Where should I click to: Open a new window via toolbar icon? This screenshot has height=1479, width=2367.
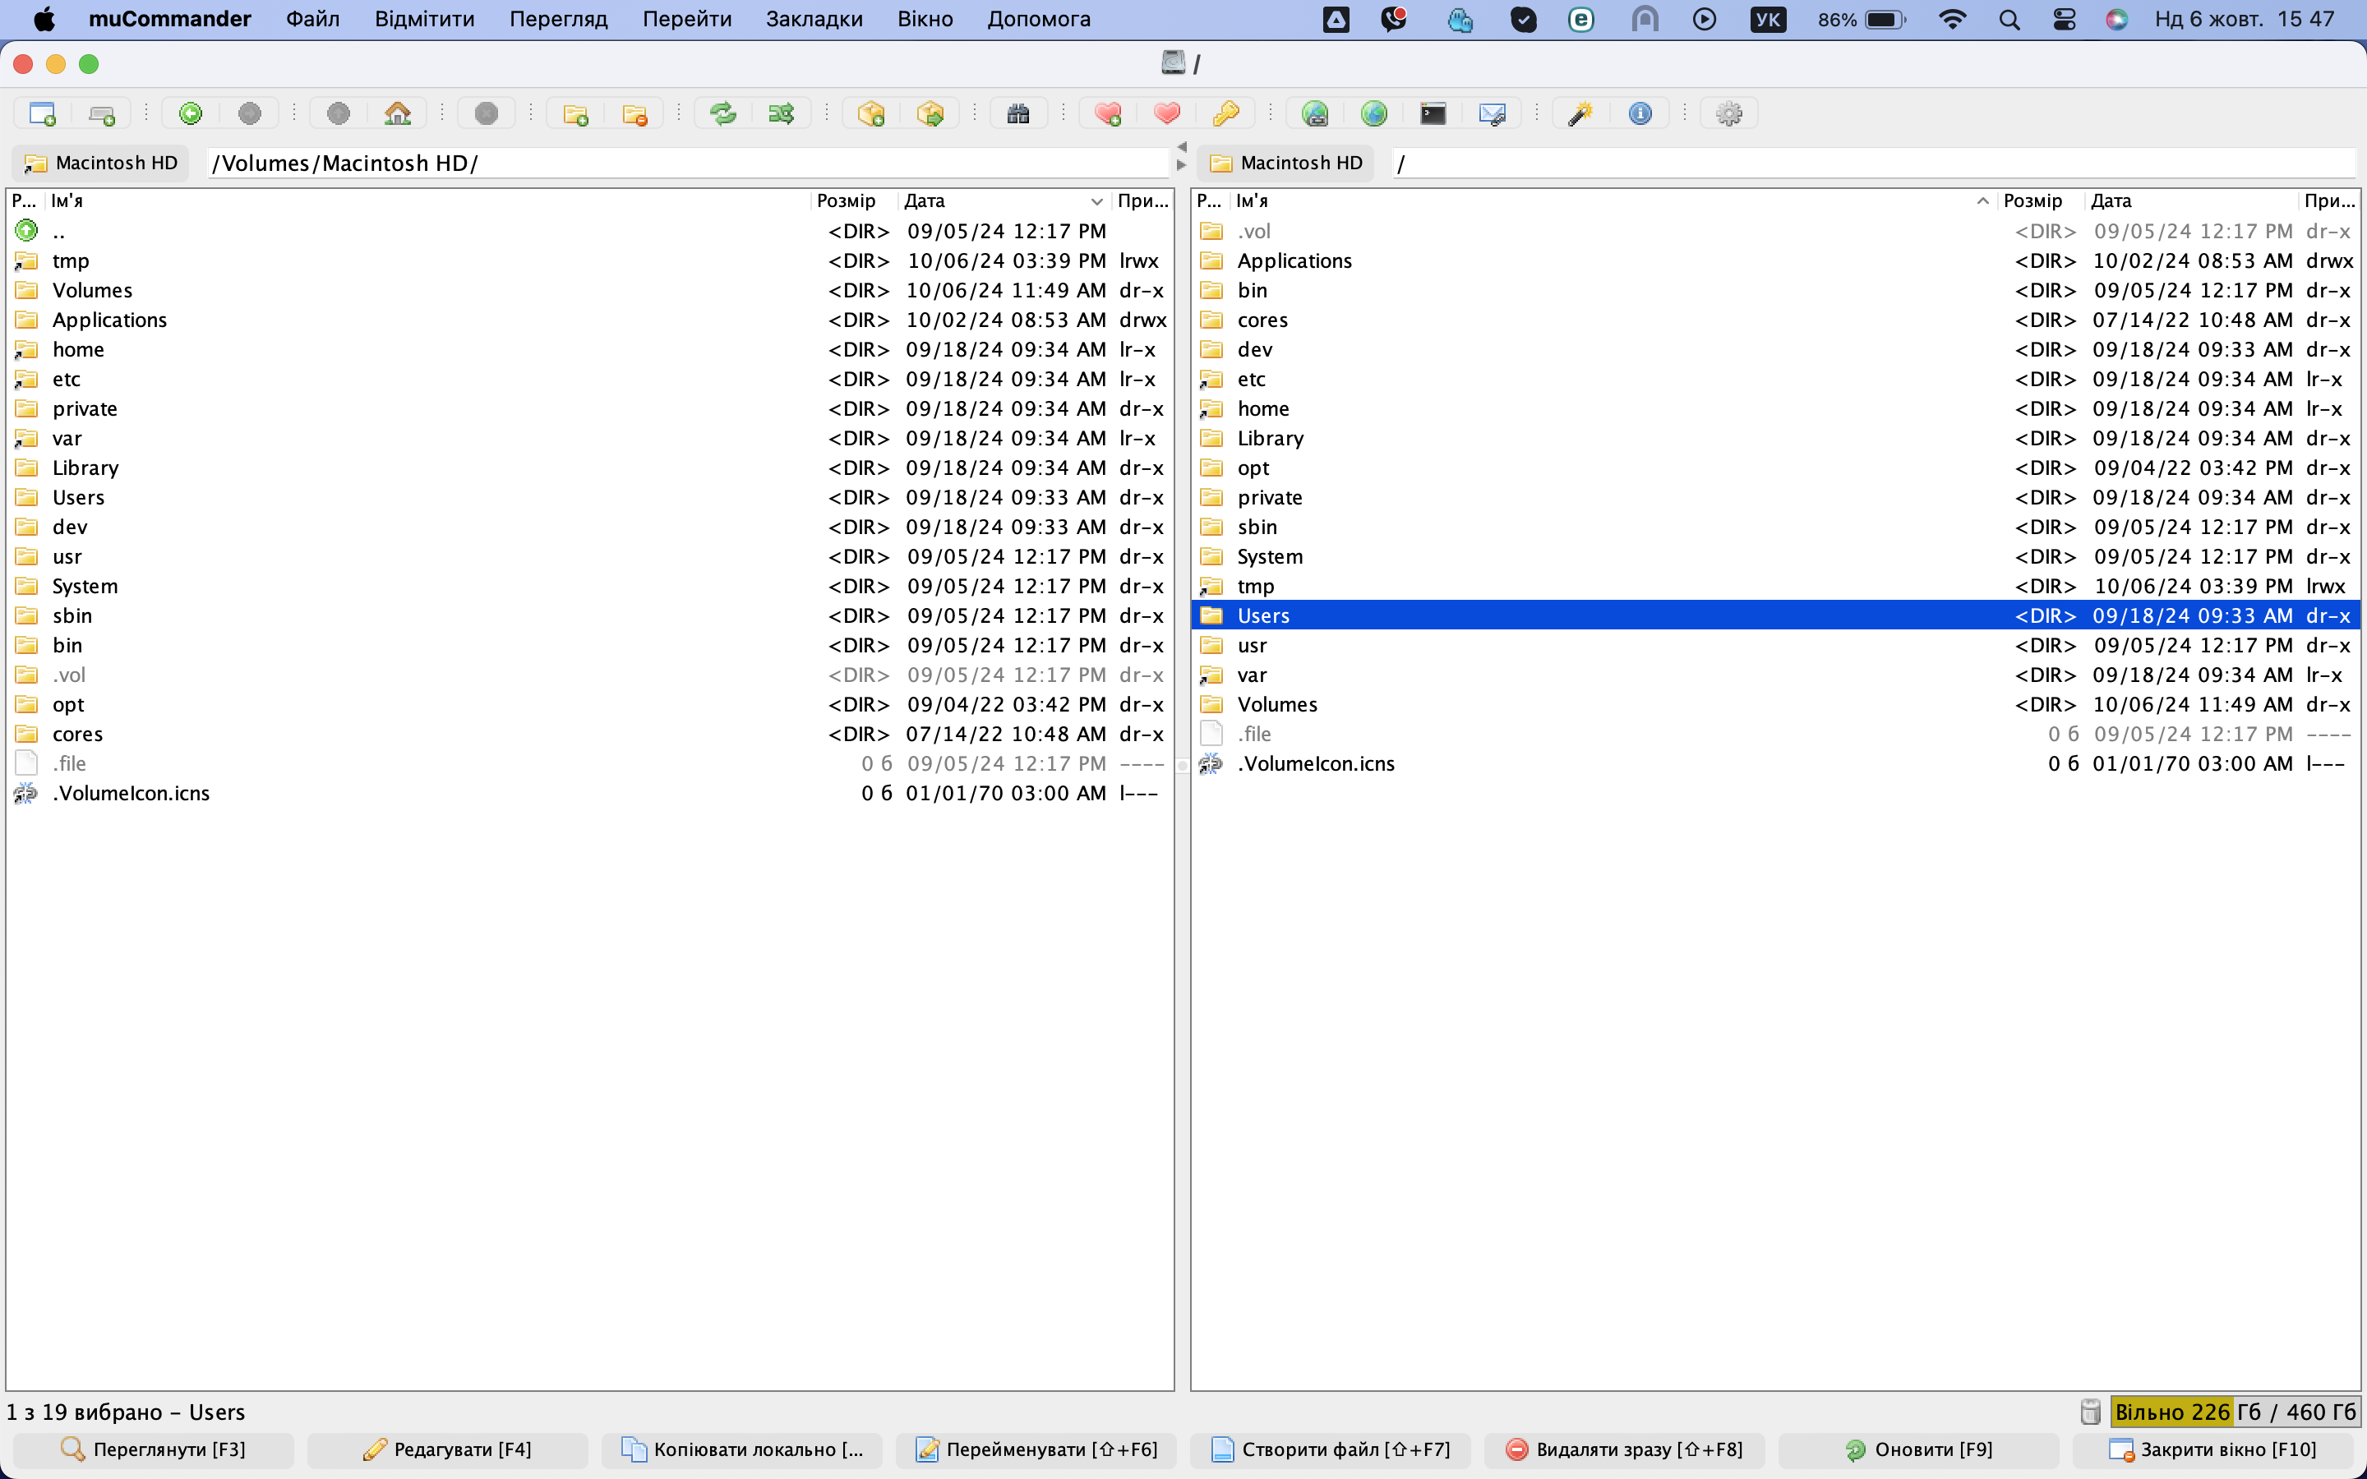point(42,113)
